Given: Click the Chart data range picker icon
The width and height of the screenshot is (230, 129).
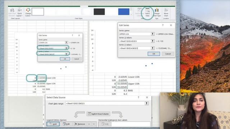Looking at the screenshot, I should 147,104.
